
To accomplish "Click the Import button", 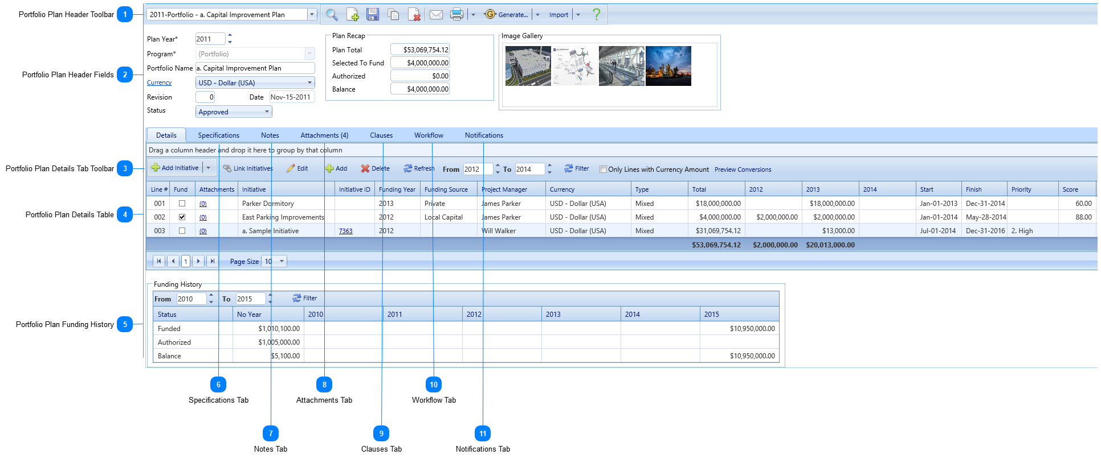I will pyautogui.click(x=558, y=15).
